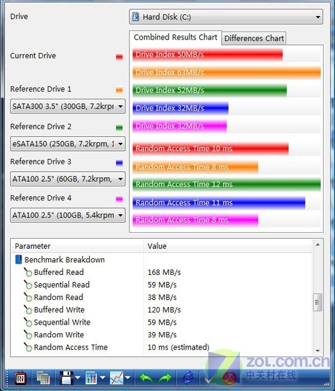Open Reference Drive 4 ATA100 100GB dropdown
The image size is (335, 391).
point(68,215)
